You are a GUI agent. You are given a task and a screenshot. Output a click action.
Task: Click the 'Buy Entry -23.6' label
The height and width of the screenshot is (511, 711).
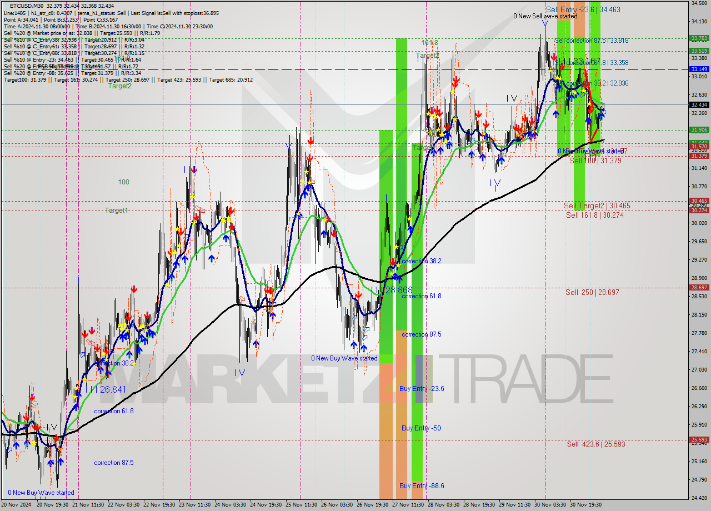(422, 389)
